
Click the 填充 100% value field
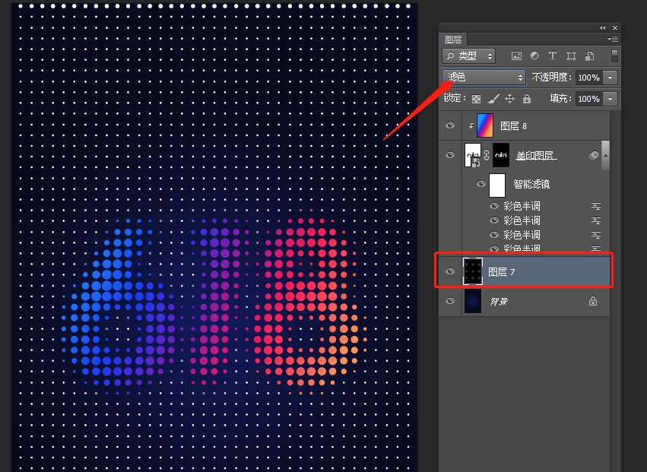click(589, 99)
